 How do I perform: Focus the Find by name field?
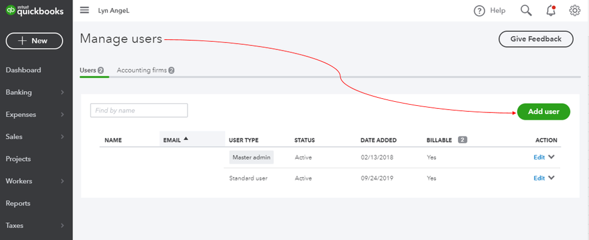tap(139, 111)
